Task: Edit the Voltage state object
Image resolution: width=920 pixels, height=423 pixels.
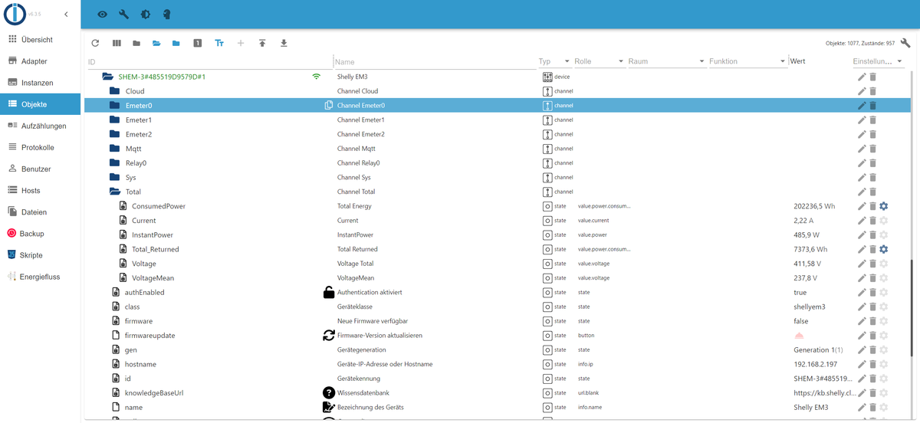Action: (862, 264)
